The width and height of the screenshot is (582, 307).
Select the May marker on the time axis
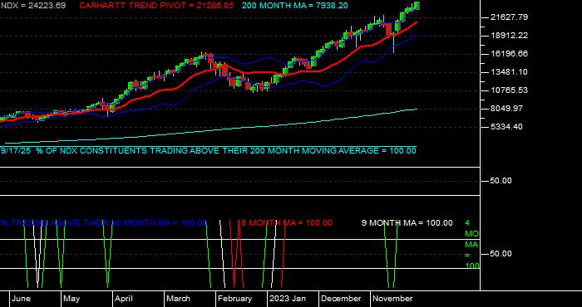click(x=72, y=299)
